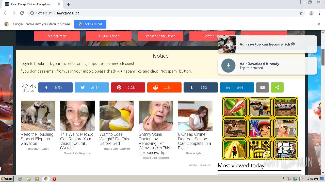Bookmark this page with star icon
This screenshot has height=182, width=325.
[301, 13]
